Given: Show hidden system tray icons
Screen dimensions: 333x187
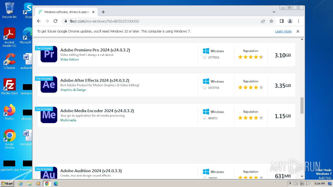Looking at the screenshot, I should pyautogui.click(x=290, y=183).
